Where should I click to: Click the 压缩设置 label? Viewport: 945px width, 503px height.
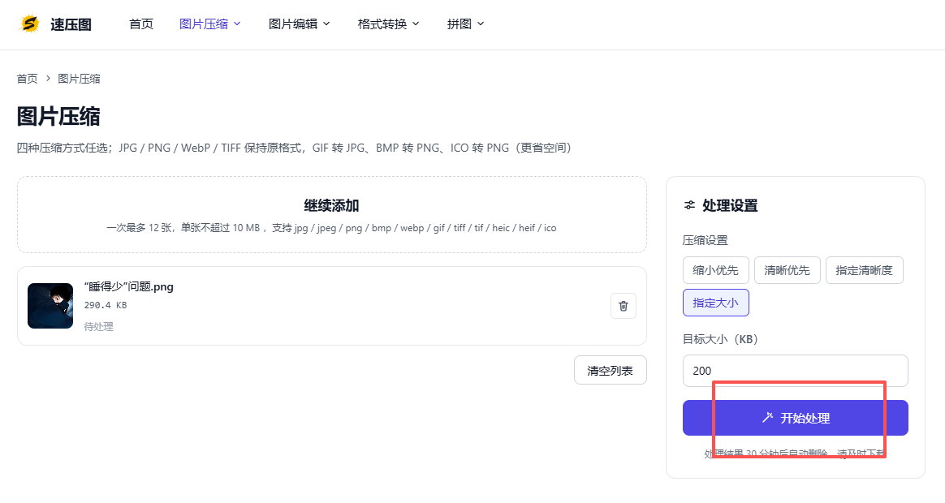[x=706, y=240]
